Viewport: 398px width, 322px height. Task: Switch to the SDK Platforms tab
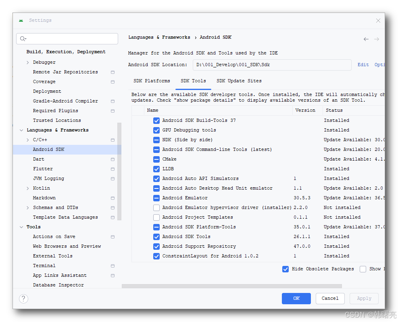pos(152,81)
